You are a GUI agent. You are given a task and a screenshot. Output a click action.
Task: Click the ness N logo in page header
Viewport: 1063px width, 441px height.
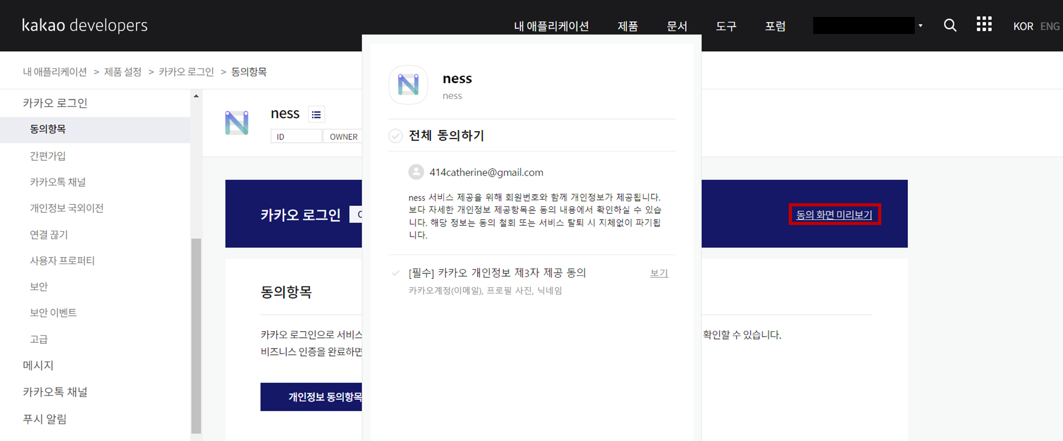click(237, 123)
